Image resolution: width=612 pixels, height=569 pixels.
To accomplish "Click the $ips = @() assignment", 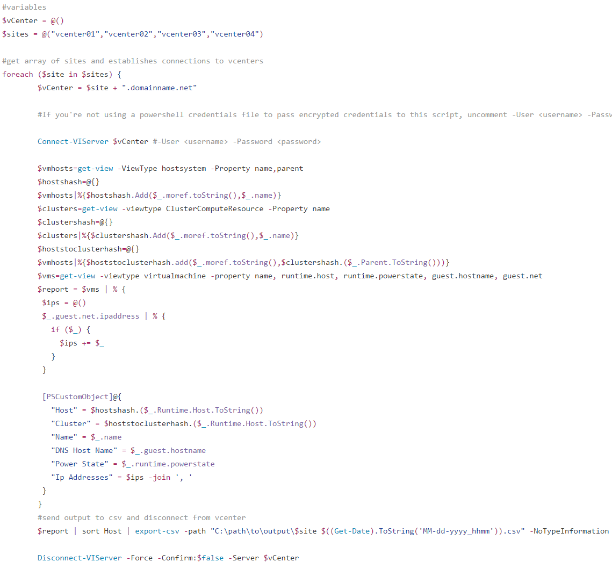I will click(64, 303).
